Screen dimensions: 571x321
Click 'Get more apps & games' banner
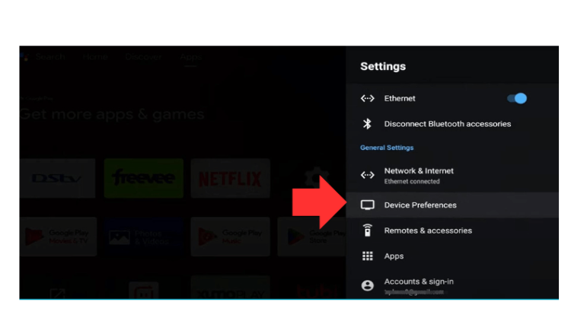pos(112,114)
